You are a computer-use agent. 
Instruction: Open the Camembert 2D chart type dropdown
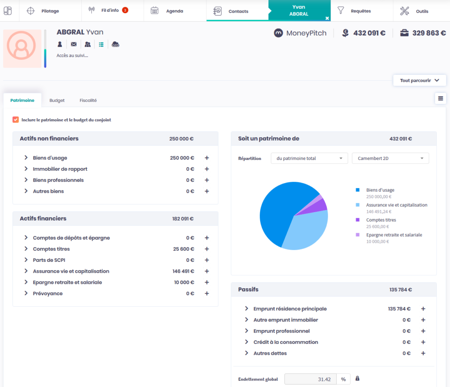390,159
